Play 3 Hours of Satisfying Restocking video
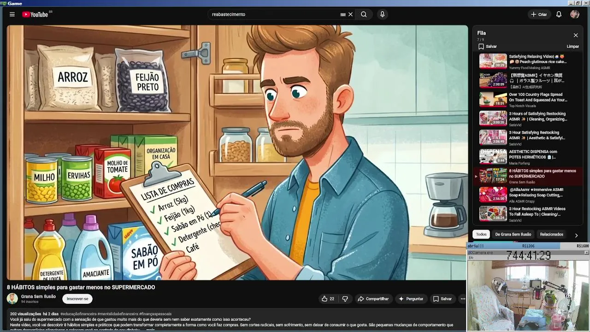Image resolution: width=590 pixels, height=332 pixels. pyautogui.click(x=528, y=119)
